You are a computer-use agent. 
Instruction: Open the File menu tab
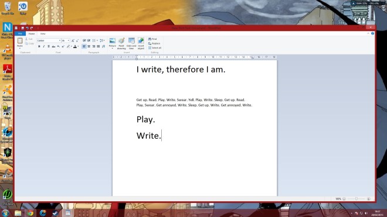point(20,33)
